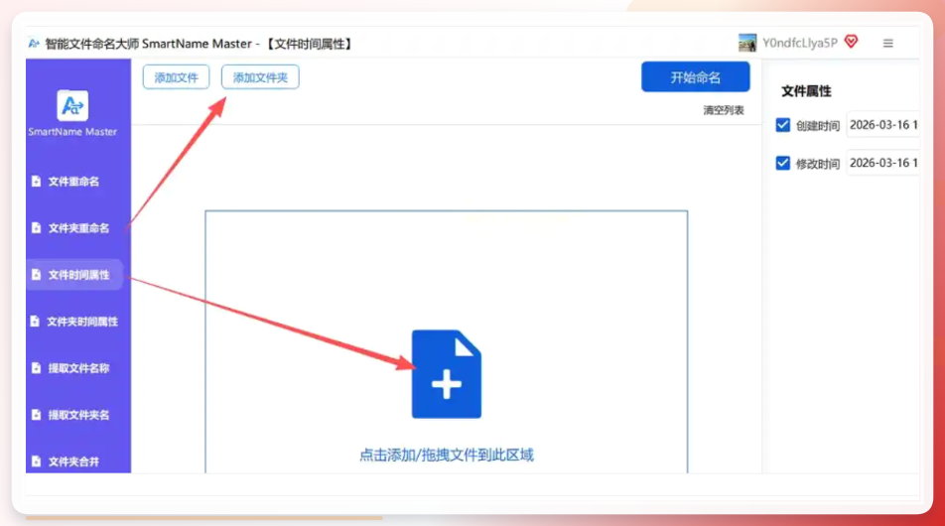Click the 清空列表 link
The width and height of the screenshot is (945, 526).
coord(724,110)
